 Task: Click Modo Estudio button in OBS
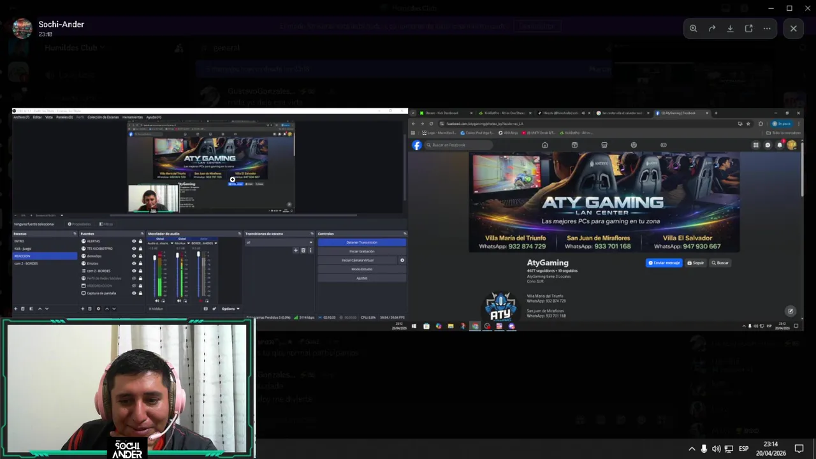pos(361,269)
